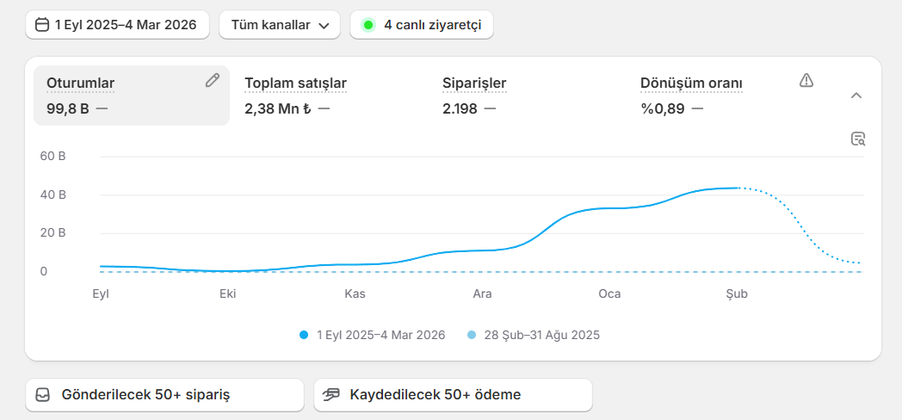View 4 canlı ziyaretçi live view
902x420 pixels.
(x=422, y=25)
